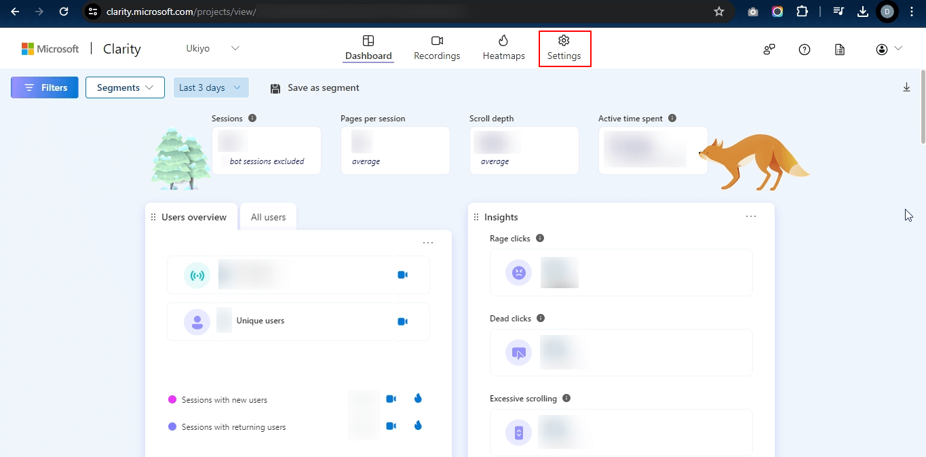View recordings of sessions with new users
926x457 pixels.
click(391, 399)
